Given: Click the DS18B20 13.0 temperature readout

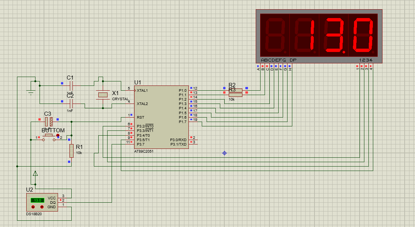Looking at the screenshot, I should (37, 200).
